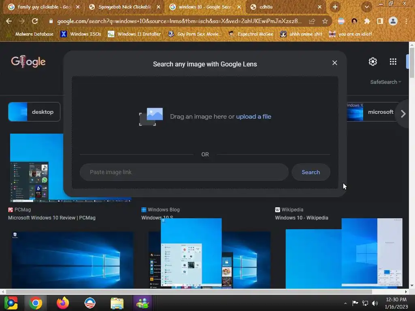Expand the SafeSearch dropdown
Image resolution: width=415 pixels, height=311 pixels.
pos(385,82)
